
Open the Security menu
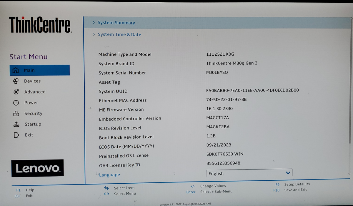coord(34,113)
